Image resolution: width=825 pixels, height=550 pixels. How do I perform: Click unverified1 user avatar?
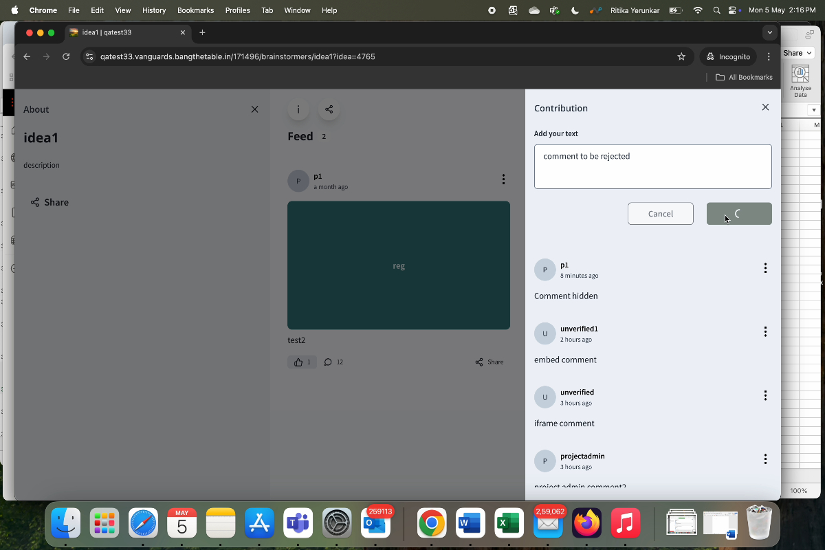[544, 333]
